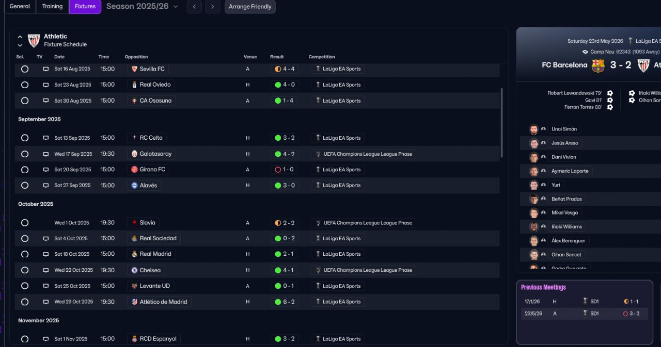Sort by the Competition column header
This screenshot has width=661, height=347.
pyautogui.click(x=322, y=57)
